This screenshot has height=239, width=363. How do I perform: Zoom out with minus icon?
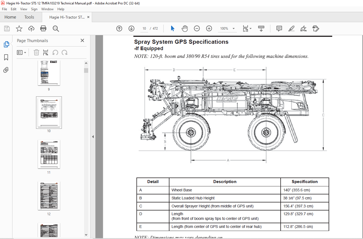pos(197,29)
